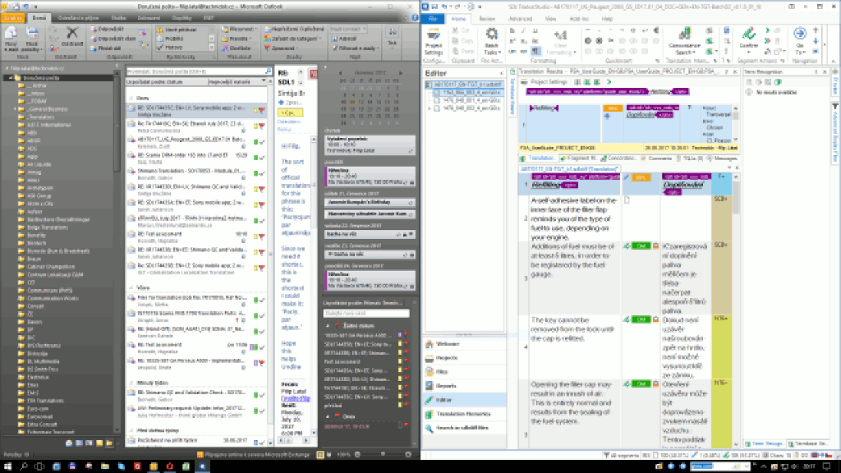The height and width of the screenshot is (473, 841).
Task: Toggle read status with Nepřečtené/přečtené
Action: [294, 29]
